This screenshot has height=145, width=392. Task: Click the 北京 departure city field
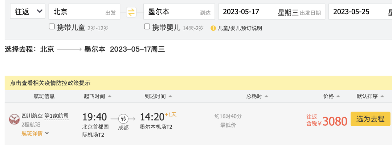point(84,12)
